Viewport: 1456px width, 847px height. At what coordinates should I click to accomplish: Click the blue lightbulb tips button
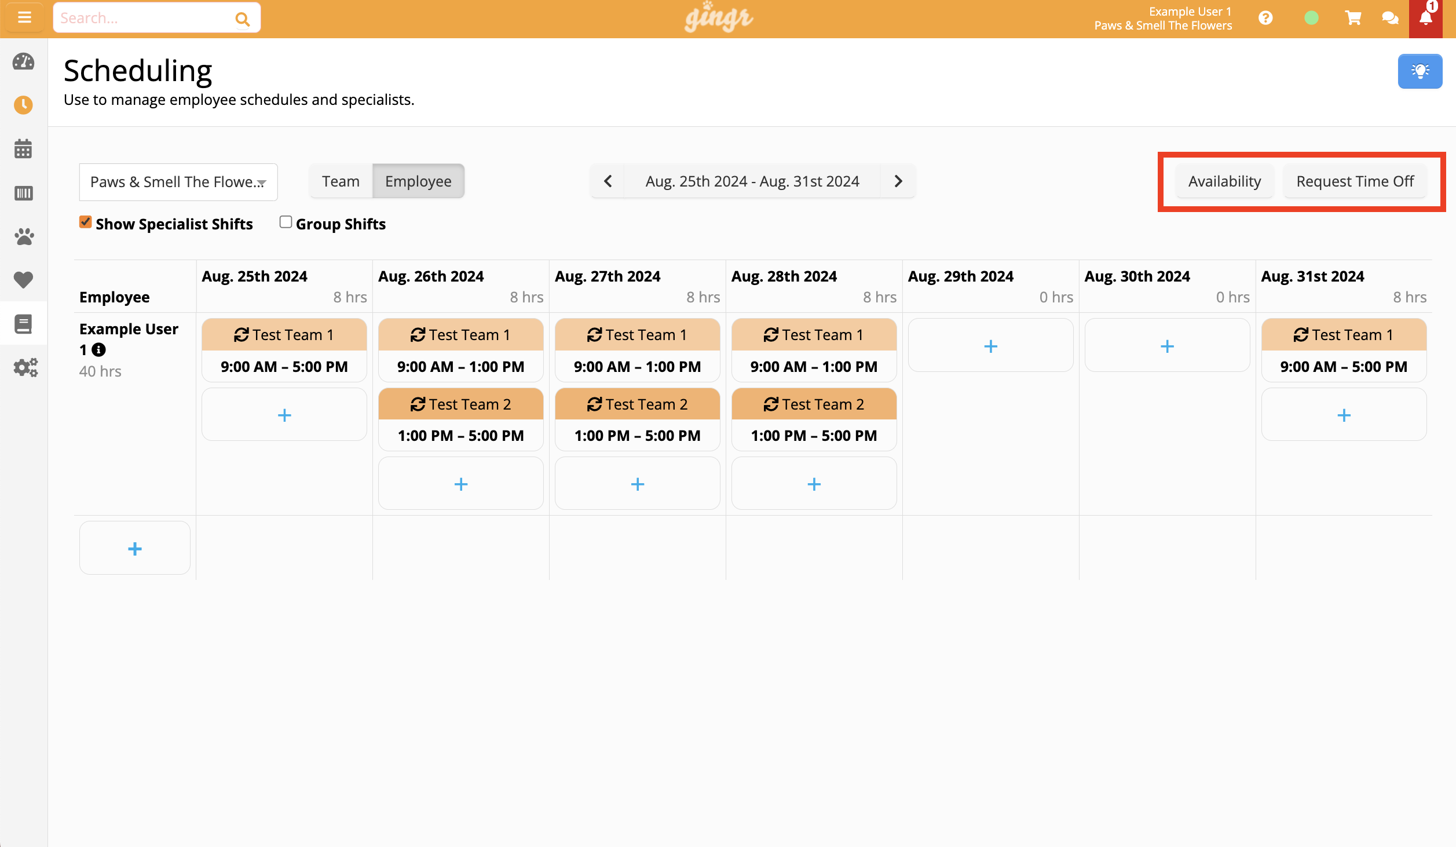(x=1420, y=71)
